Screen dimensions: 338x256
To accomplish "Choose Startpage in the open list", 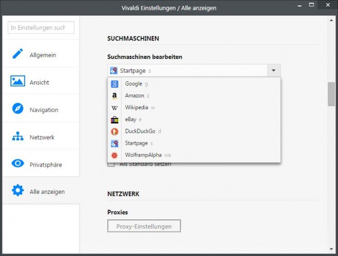I will click(194, 143).
